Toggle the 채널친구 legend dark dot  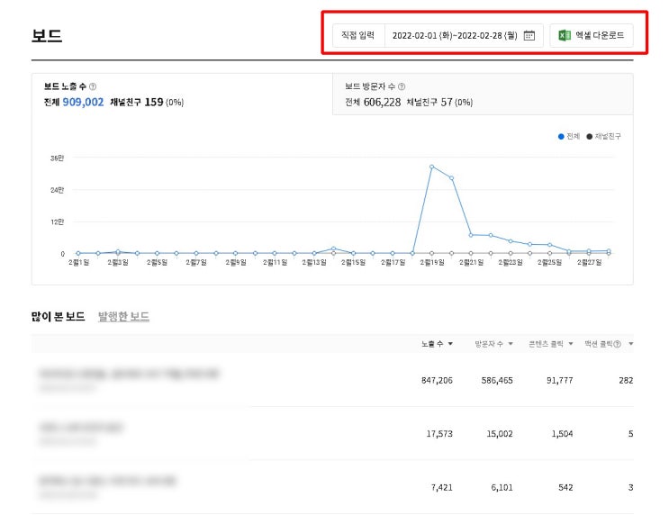tap(589, 137)
